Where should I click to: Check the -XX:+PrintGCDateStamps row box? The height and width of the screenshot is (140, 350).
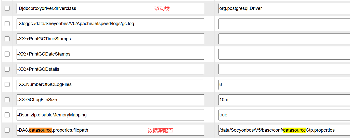click(7, 54)
